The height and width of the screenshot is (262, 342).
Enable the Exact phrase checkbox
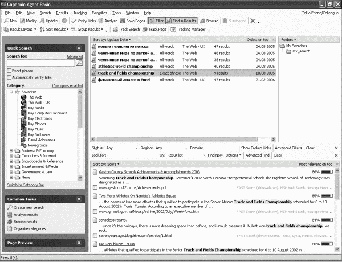pos(9,71)
